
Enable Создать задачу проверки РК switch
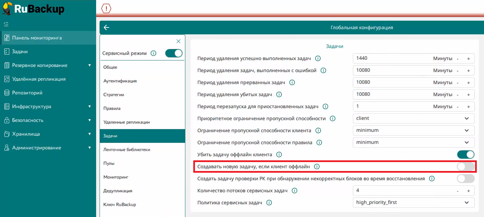pos(466,179)
